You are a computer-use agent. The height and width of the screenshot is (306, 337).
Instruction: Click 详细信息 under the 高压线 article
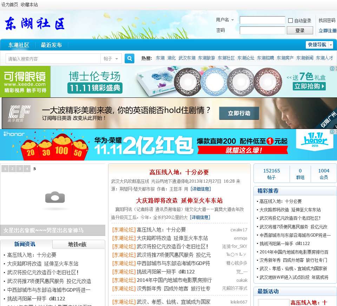[201, 189]
